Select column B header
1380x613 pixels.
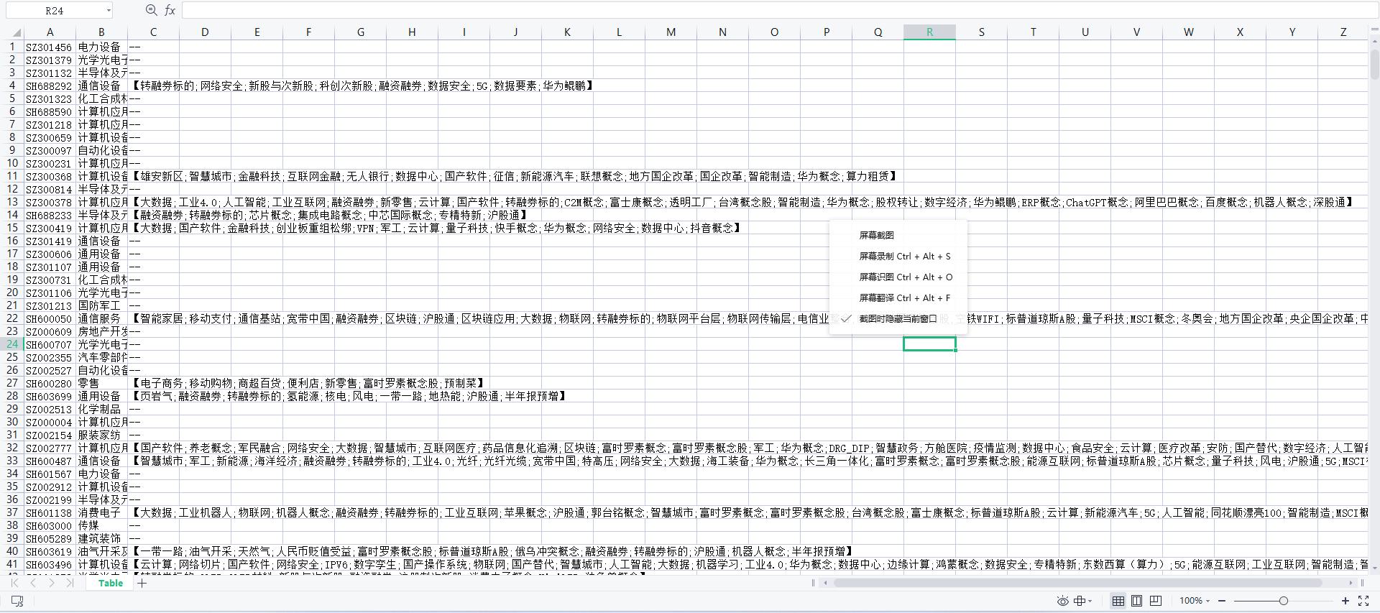[101, 32]
